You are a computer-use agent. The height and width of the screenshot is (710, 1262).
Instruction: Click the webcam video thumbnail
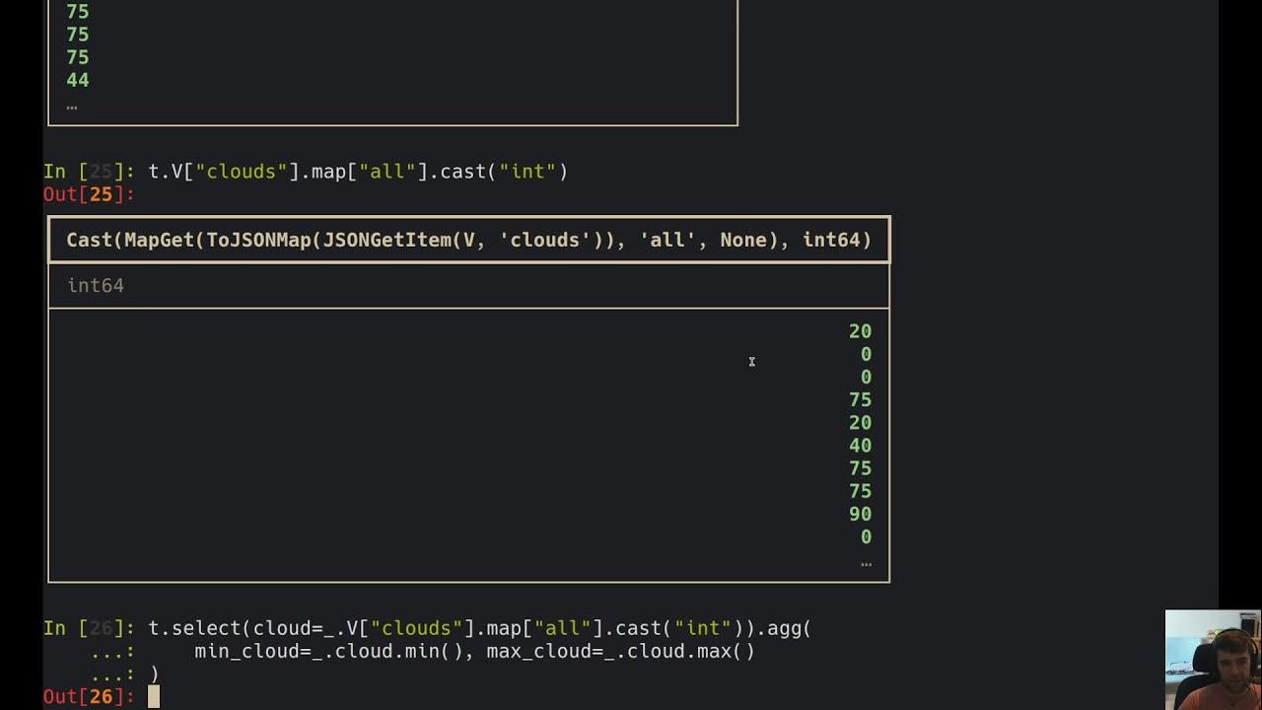click(x=1213, y=659)
